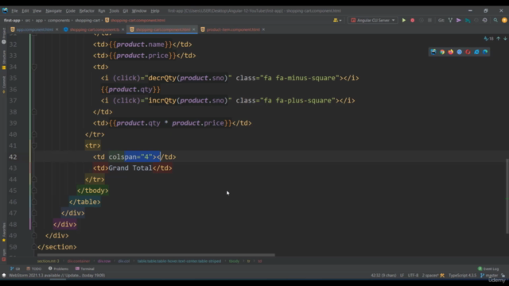Screen dimensions: 509x286
Task: Open the inspections widget showing 18
Action: 488,39
